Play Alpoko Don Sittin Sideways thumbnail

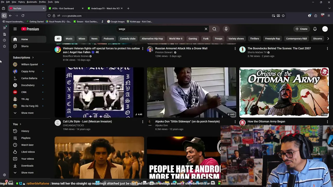point(192,92)
